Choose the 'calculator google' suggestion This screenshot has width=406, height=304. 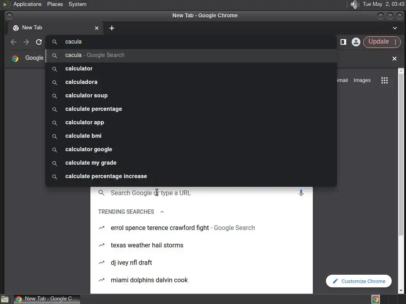point(192,149)
